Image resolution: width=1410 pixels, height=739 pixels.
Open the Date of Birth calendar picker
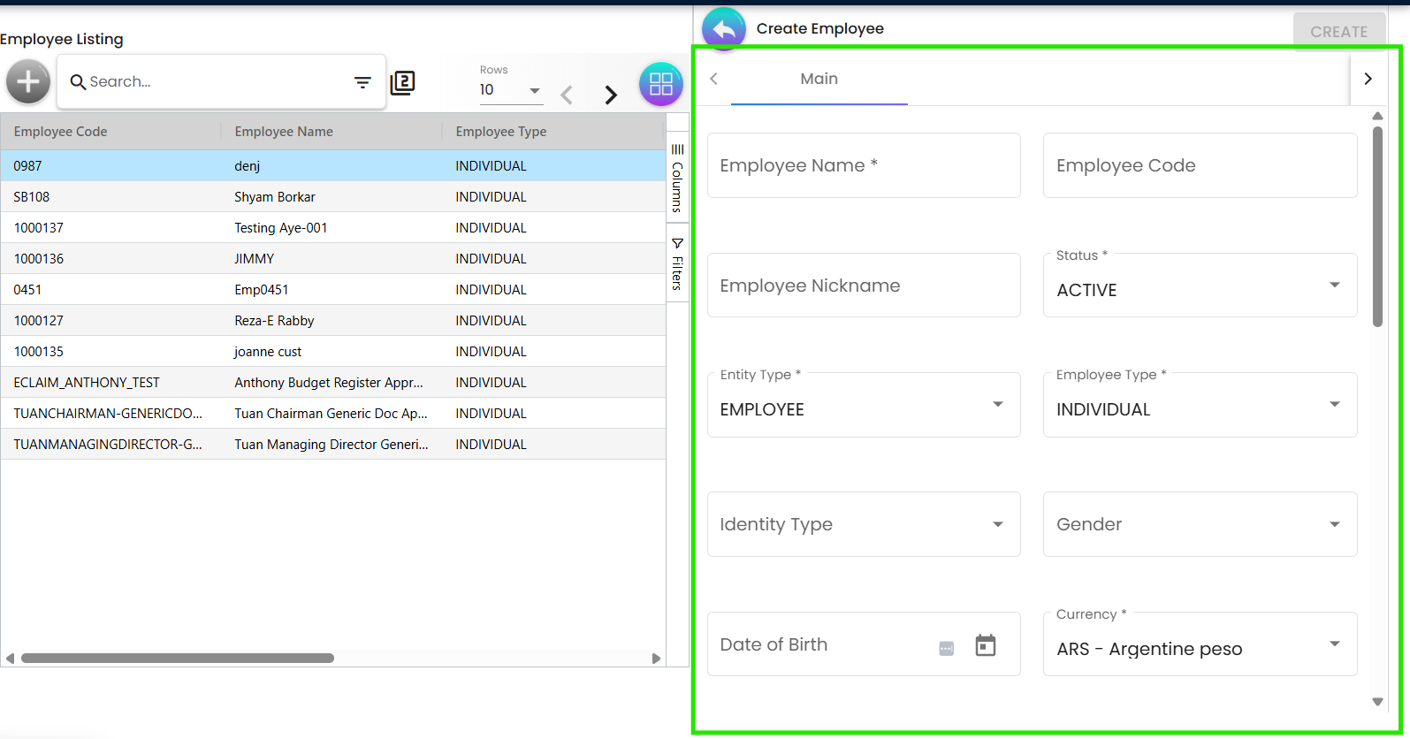(986, 645)
